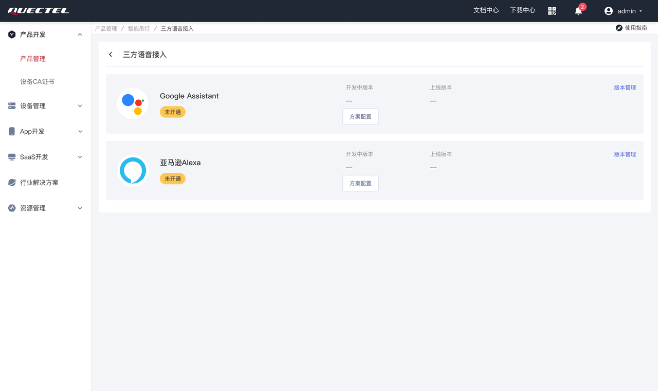
Task: Go to 智能吊灯 in the breadcrumb
Action: [x=139, y=29]
